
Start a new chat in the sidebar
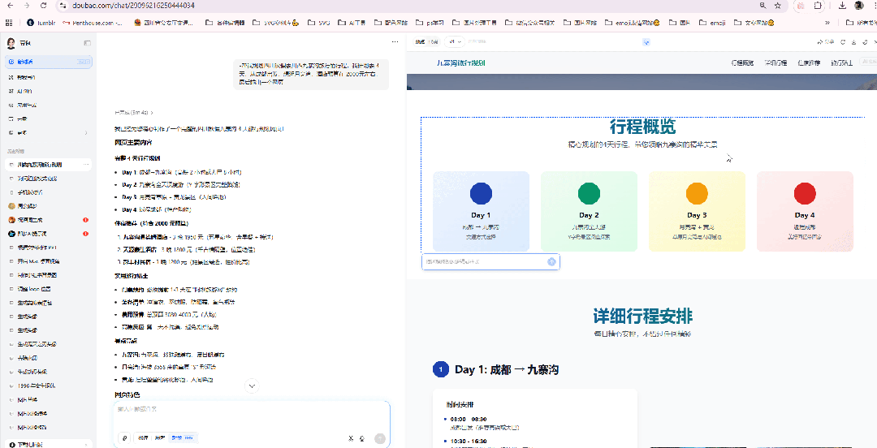pos(48,62)
